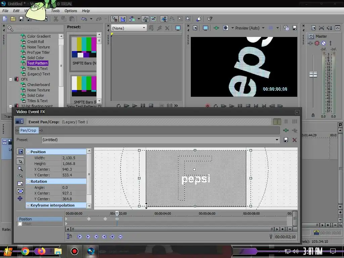Select the Pan/Crop magnifier zoom tool
Viewport: 344px width, 258px height.
click(20, 169)
